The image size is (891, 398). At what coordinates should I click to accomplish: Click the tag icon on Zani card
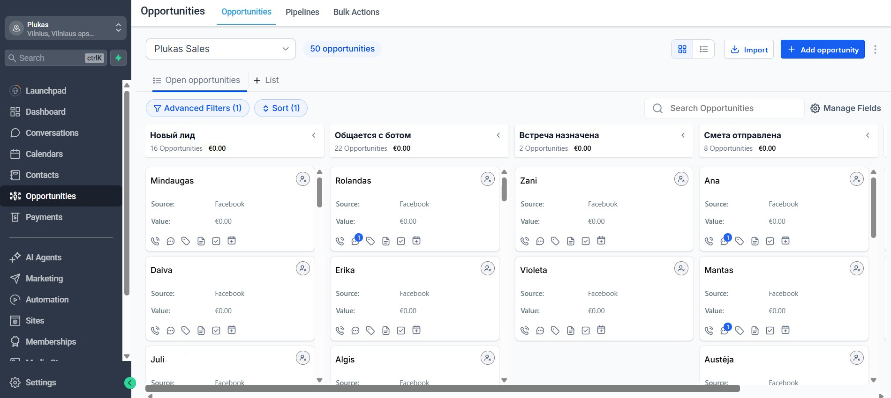click(555, 241)
